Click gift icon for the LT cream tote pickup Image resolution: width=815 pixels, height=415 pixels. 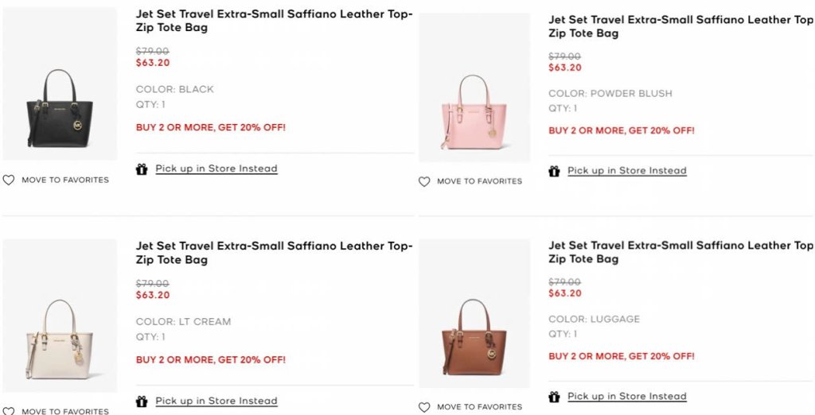(x=142, y=401)
